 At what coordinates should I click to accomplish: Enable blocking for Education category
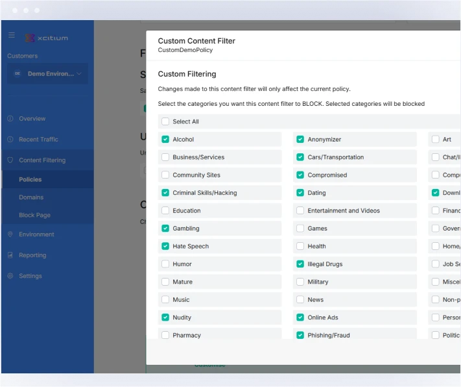pyautogui.click(x=165, y=211)
